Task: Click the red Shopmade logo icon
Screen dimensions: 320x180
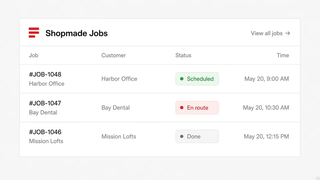Action: [34, 33]
